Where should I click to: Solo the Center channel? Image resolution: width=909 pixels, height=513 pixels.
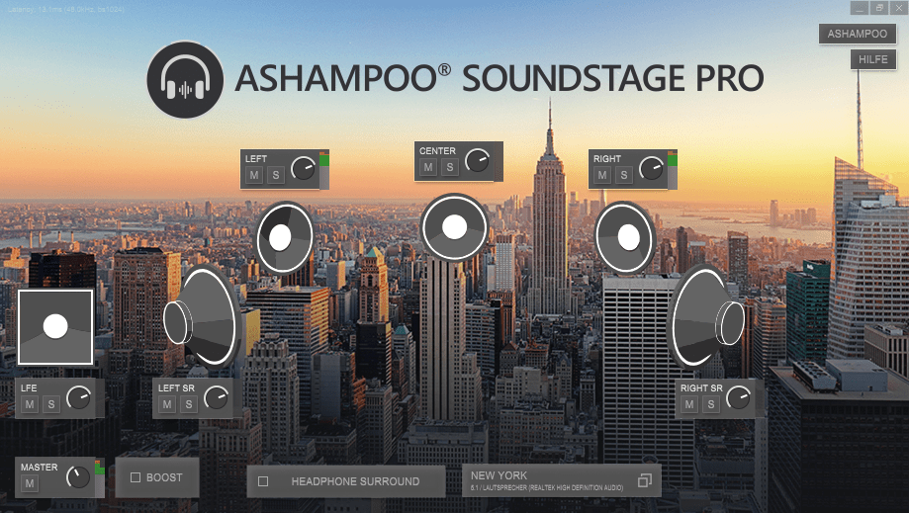450,167
